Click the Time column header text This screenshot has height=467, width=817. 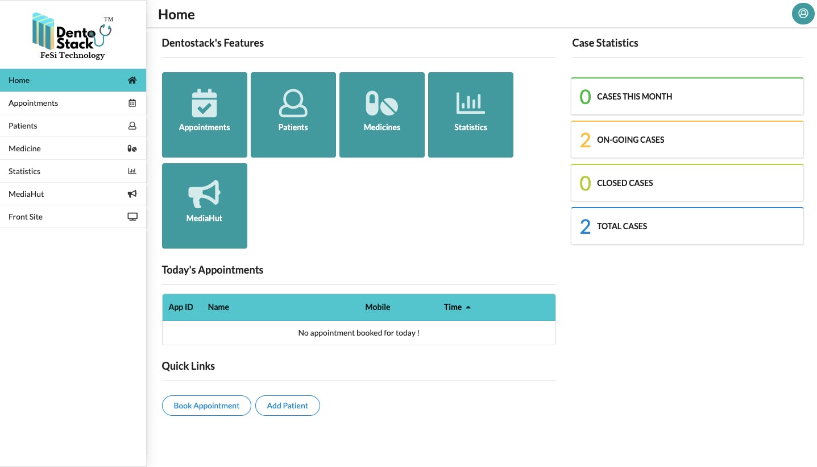point(453,307)
